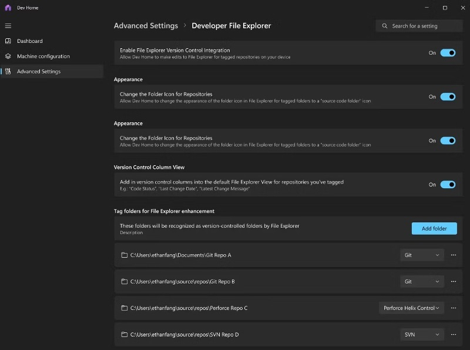Viewport: 470px width, 350px height.
Task: Open more options for SVN Repo D
Action: pyautogui.click(x=453, y=335)
